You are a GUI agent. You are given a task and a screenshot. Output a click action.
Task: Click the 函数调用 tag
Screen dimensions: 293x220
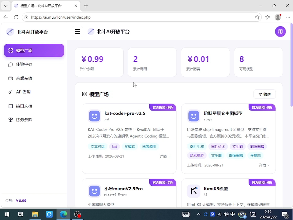149,147
